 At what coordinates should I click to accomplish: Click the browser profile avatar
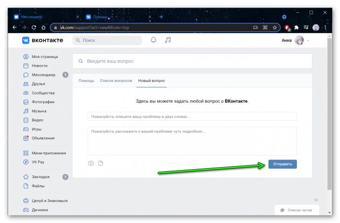pos(316,27)
